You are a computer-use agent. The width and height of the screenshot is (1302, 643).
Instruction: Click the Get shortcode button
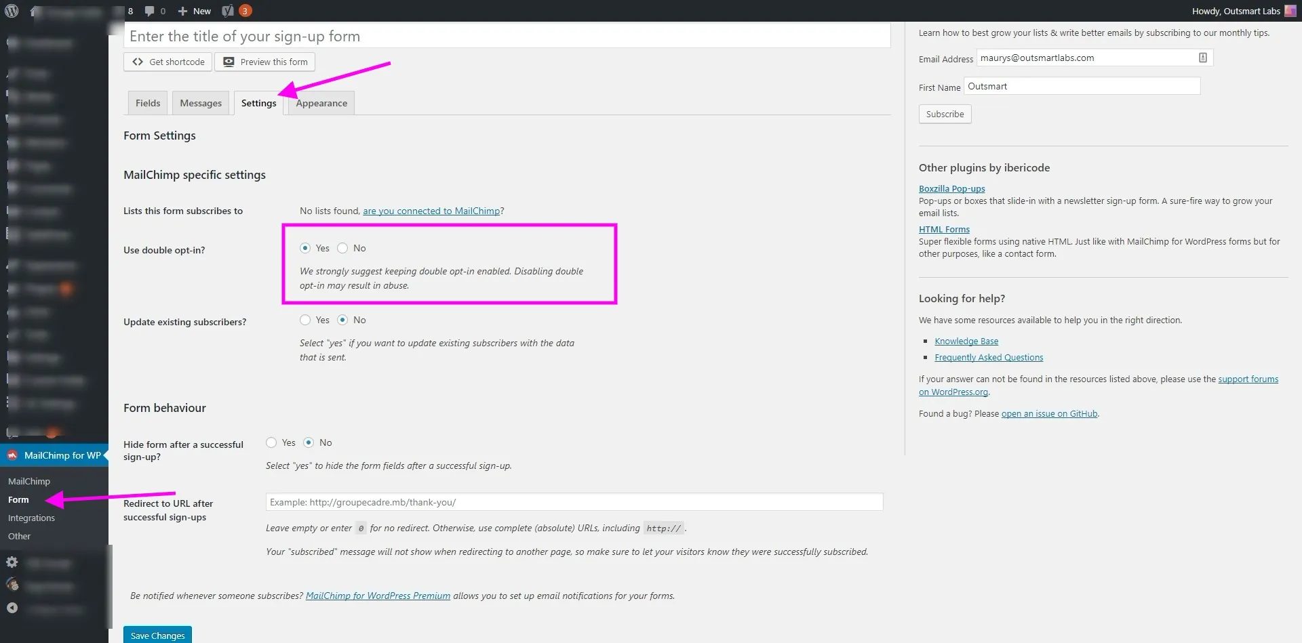pos(168,62)
